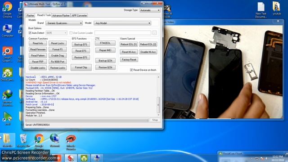Click the Enable Diag button
The height and width of the screenshot is (162, 288).
coord(58,55)
